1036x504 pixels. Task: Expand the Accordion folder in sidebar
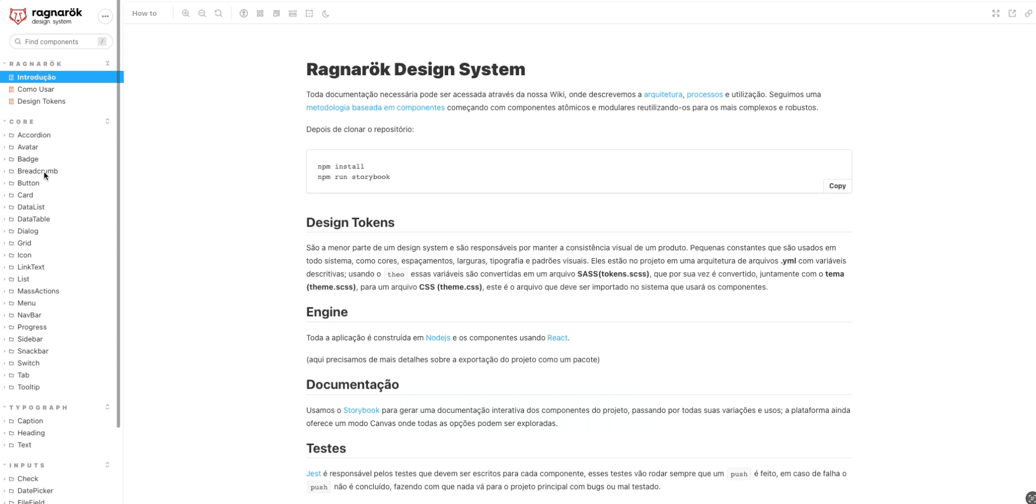pos(34,135)
